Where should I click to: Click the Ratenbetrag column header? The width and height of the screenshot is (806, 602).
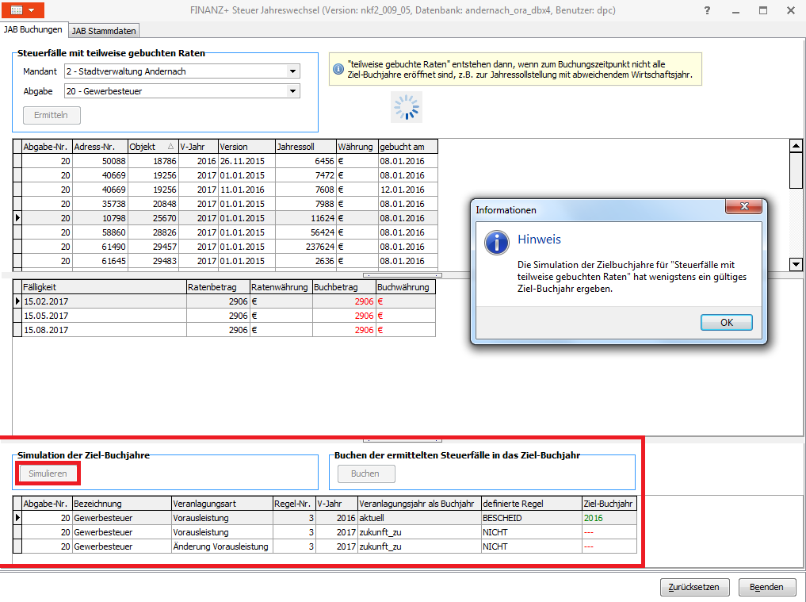pos(218,287)
